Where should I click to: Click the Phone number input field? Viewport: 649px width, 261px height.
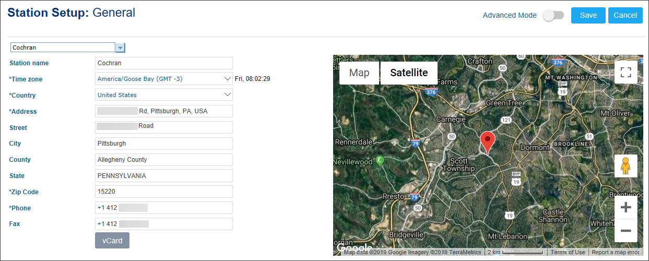tap(164, 208)
